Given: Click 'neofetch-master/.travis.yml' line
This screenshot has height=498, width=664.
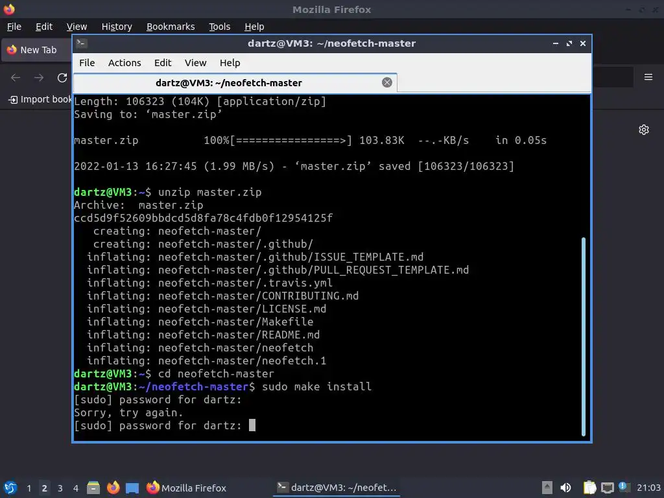Looking at the screenshot, I should point(209,283).
